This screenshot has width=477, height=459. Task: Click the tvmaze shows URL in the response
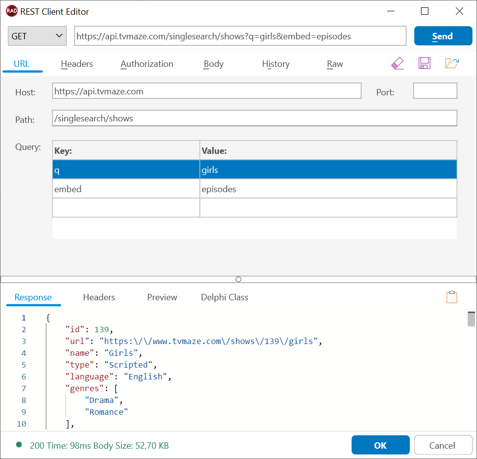pos(209,341)
